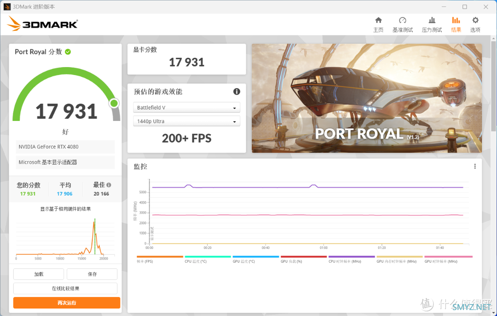Expand the Battlefield V game dropdown
The height and width of the screenshot is (316, 497).
click(186, 108)
